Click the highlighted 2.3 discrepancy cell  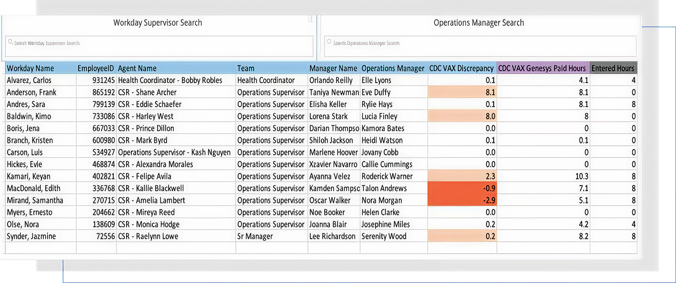(462, 176)
